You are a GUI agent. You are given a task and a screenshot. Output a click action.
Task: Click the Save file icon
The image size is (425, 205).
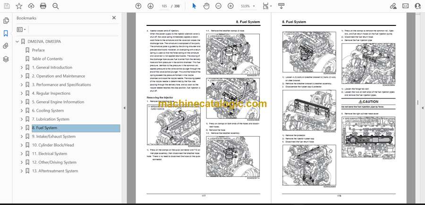[x=7, y=6]
